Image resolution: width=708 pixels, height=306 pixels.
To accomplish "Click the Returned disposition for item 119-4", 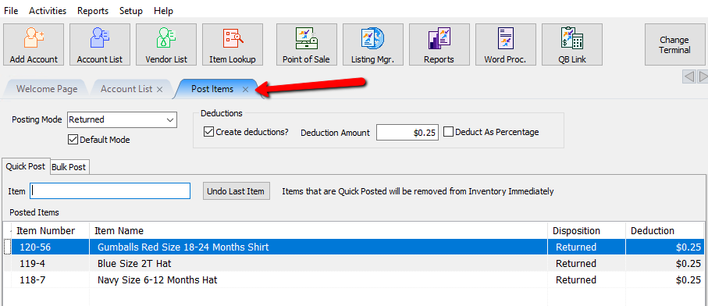I will tap(576, 264).
